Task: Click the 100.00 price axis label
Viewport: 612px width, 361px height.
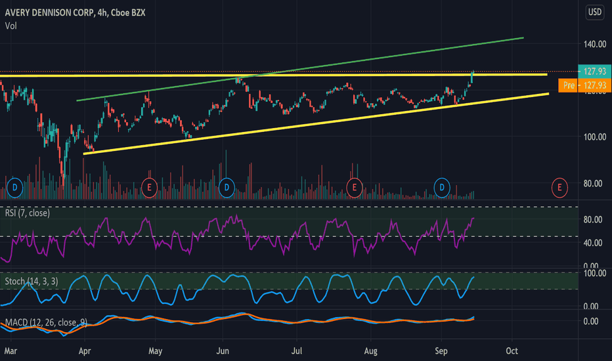Action: (x=595, y=137)
